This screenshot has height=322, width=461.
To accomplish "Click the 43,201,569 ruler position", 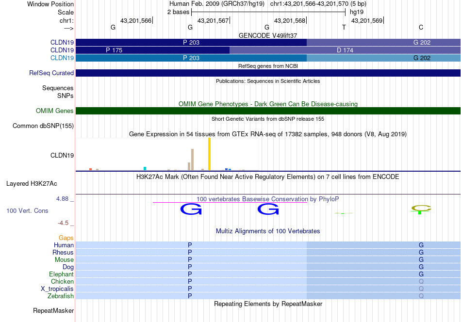I will point(367,20).
